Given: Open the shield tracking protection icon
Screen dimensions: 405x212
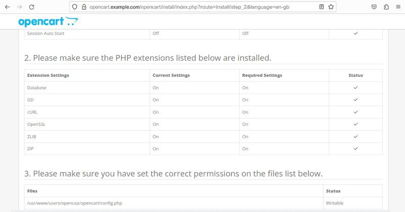Looking at the screenshot, I should pos(74,7).
